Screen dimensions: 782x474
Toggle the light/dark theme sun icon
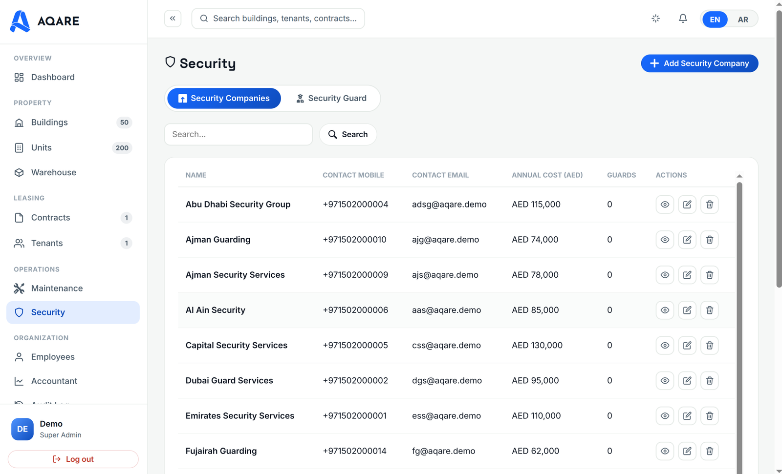[x=655, y=19]
